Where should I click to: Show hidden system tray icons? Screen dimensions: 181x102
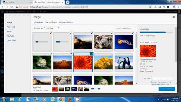click(x=158, y=99)
